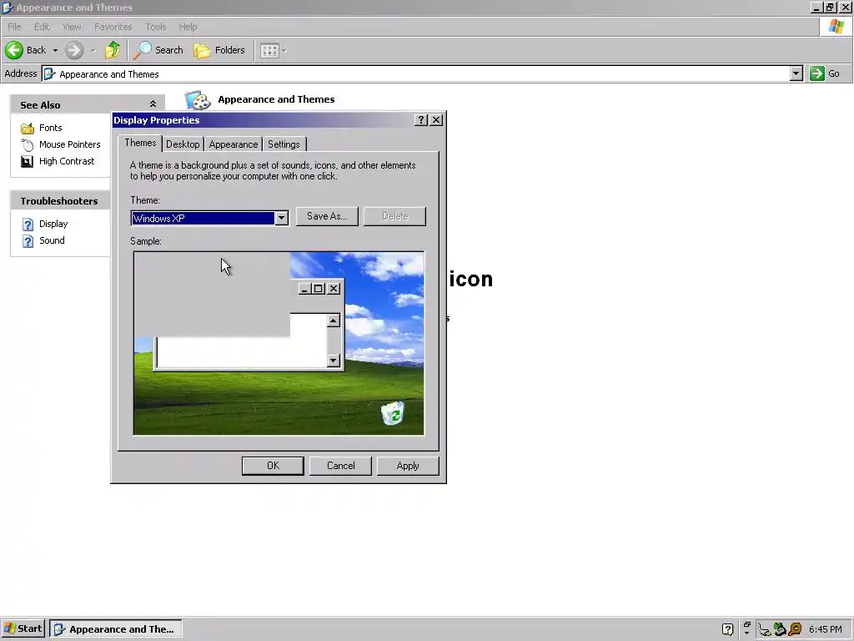The image size is (854, 641).
Task: Switch to the Appearance tab
Action: point(234,144)
